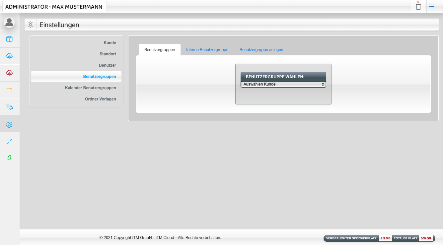Toggle fullscreen with the expand arrows icon

9,142
